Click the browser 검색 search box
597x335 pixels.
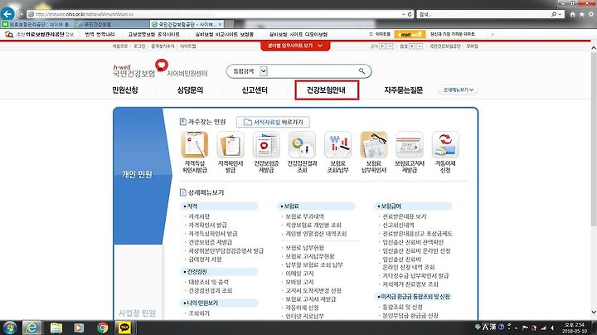483,14
